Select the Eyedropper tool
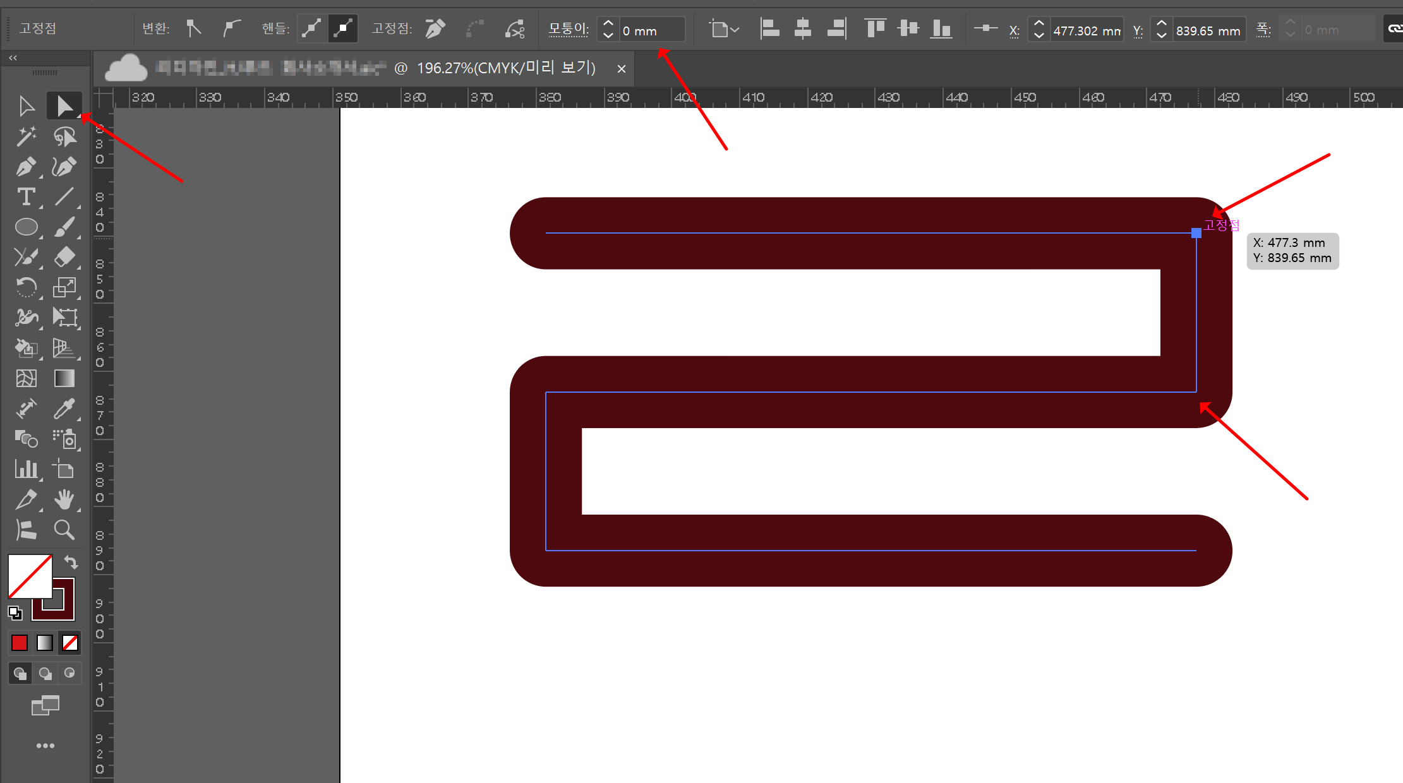Image resolution: width=1403 pixels, height=783 pixels. (x=64, y=409)
